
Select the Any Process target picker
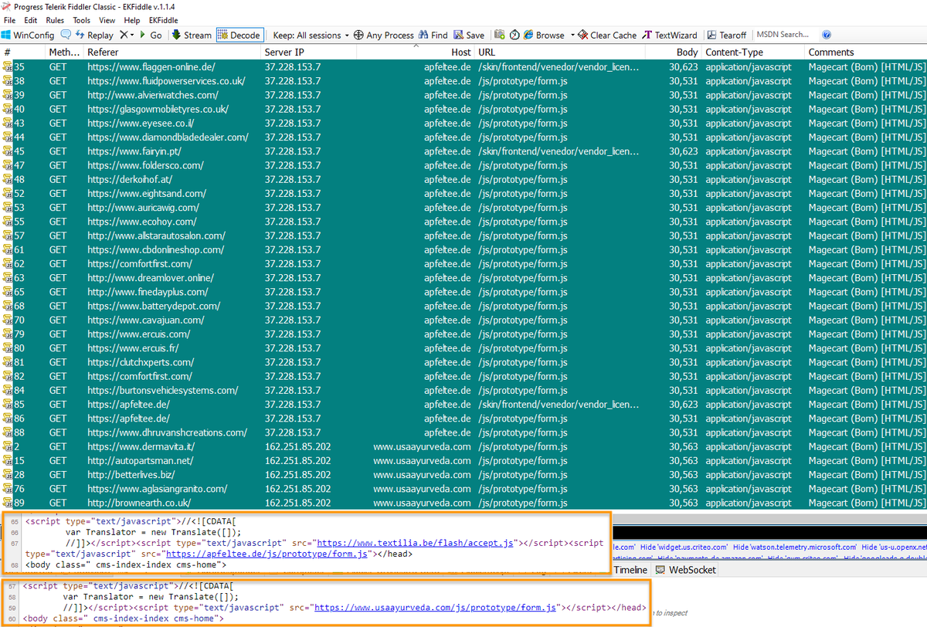[384, 35]
